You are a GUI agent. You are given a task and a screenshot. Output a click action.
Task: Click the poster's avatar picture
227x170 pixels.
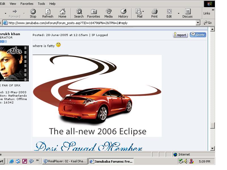point(14,63)
